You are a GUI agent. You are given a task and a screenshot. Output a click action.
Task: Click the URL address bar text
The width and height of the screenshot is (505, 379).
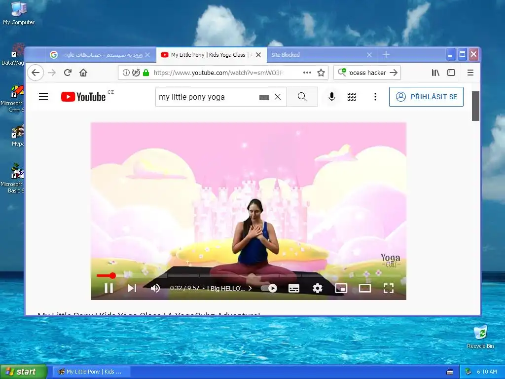point(218,73)
